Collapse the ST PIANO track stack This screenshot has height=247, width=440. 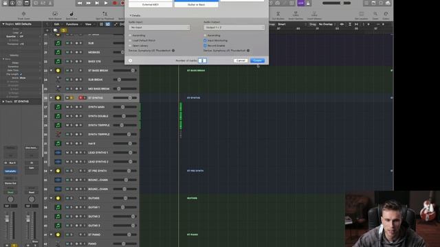[x=51, y=235]
